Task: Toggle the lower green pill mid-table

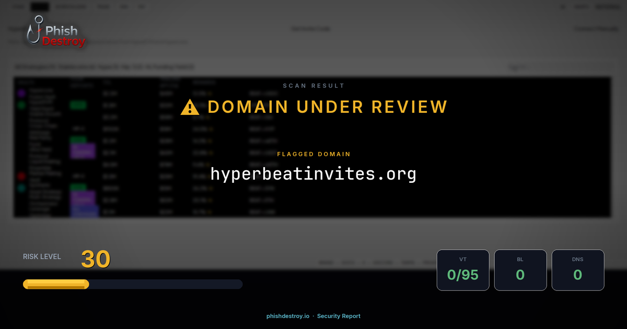Action: coord(78,187)
